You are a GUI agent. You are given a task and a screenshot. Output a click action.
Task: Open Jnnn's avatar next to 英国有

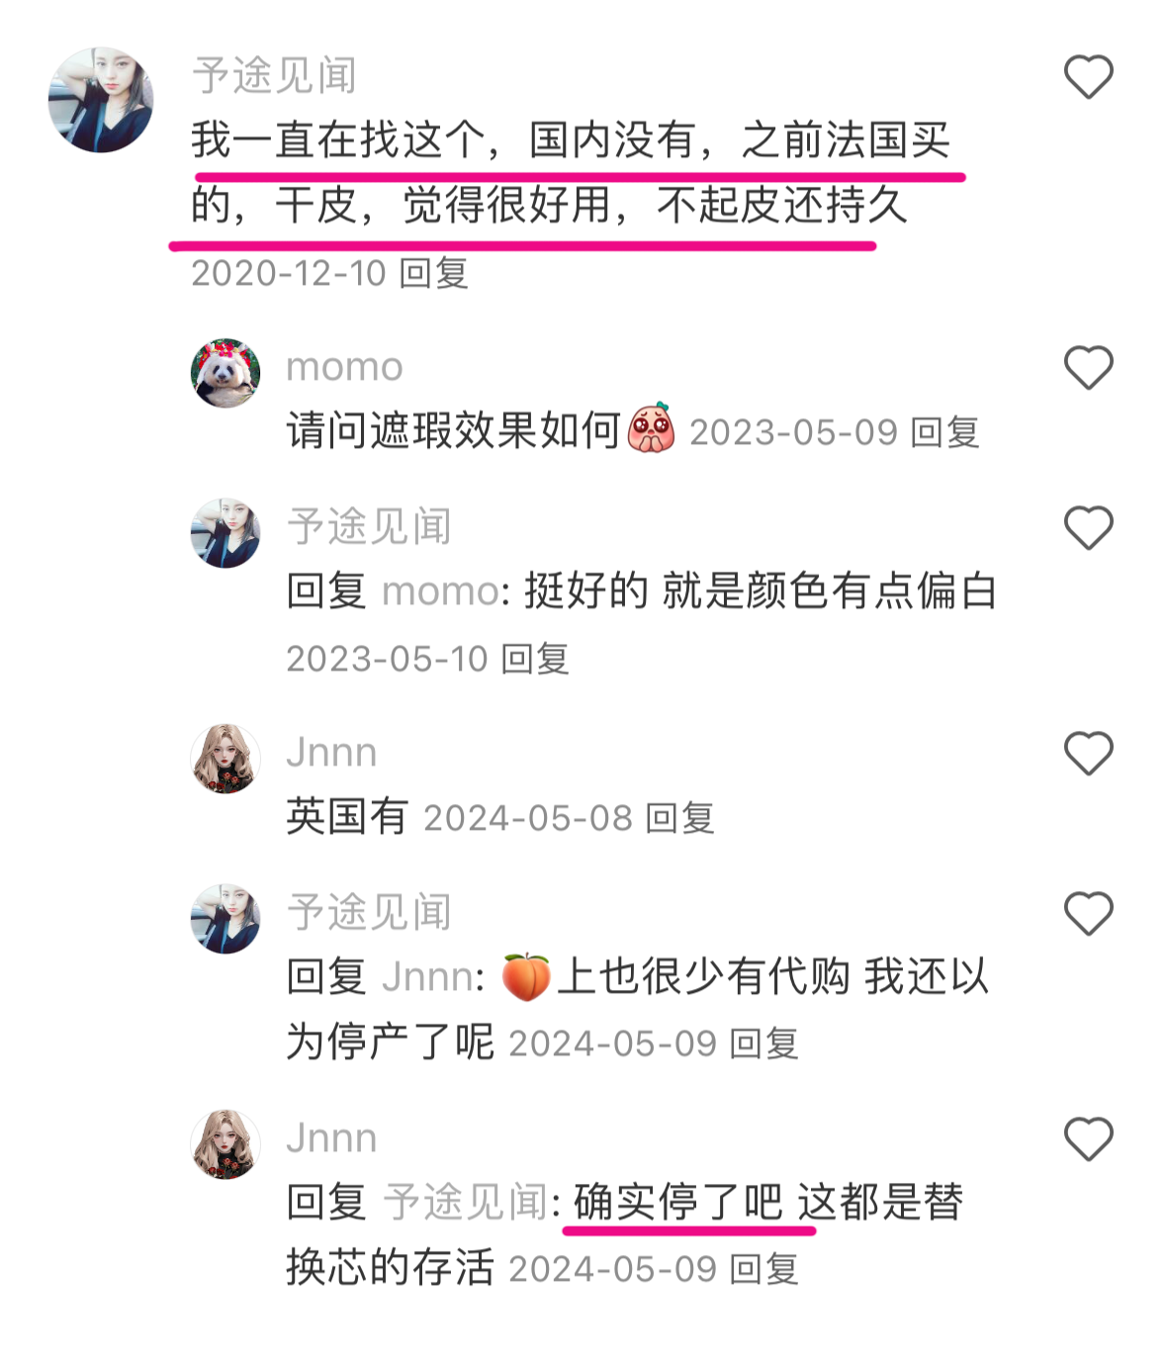coord(225,759)
